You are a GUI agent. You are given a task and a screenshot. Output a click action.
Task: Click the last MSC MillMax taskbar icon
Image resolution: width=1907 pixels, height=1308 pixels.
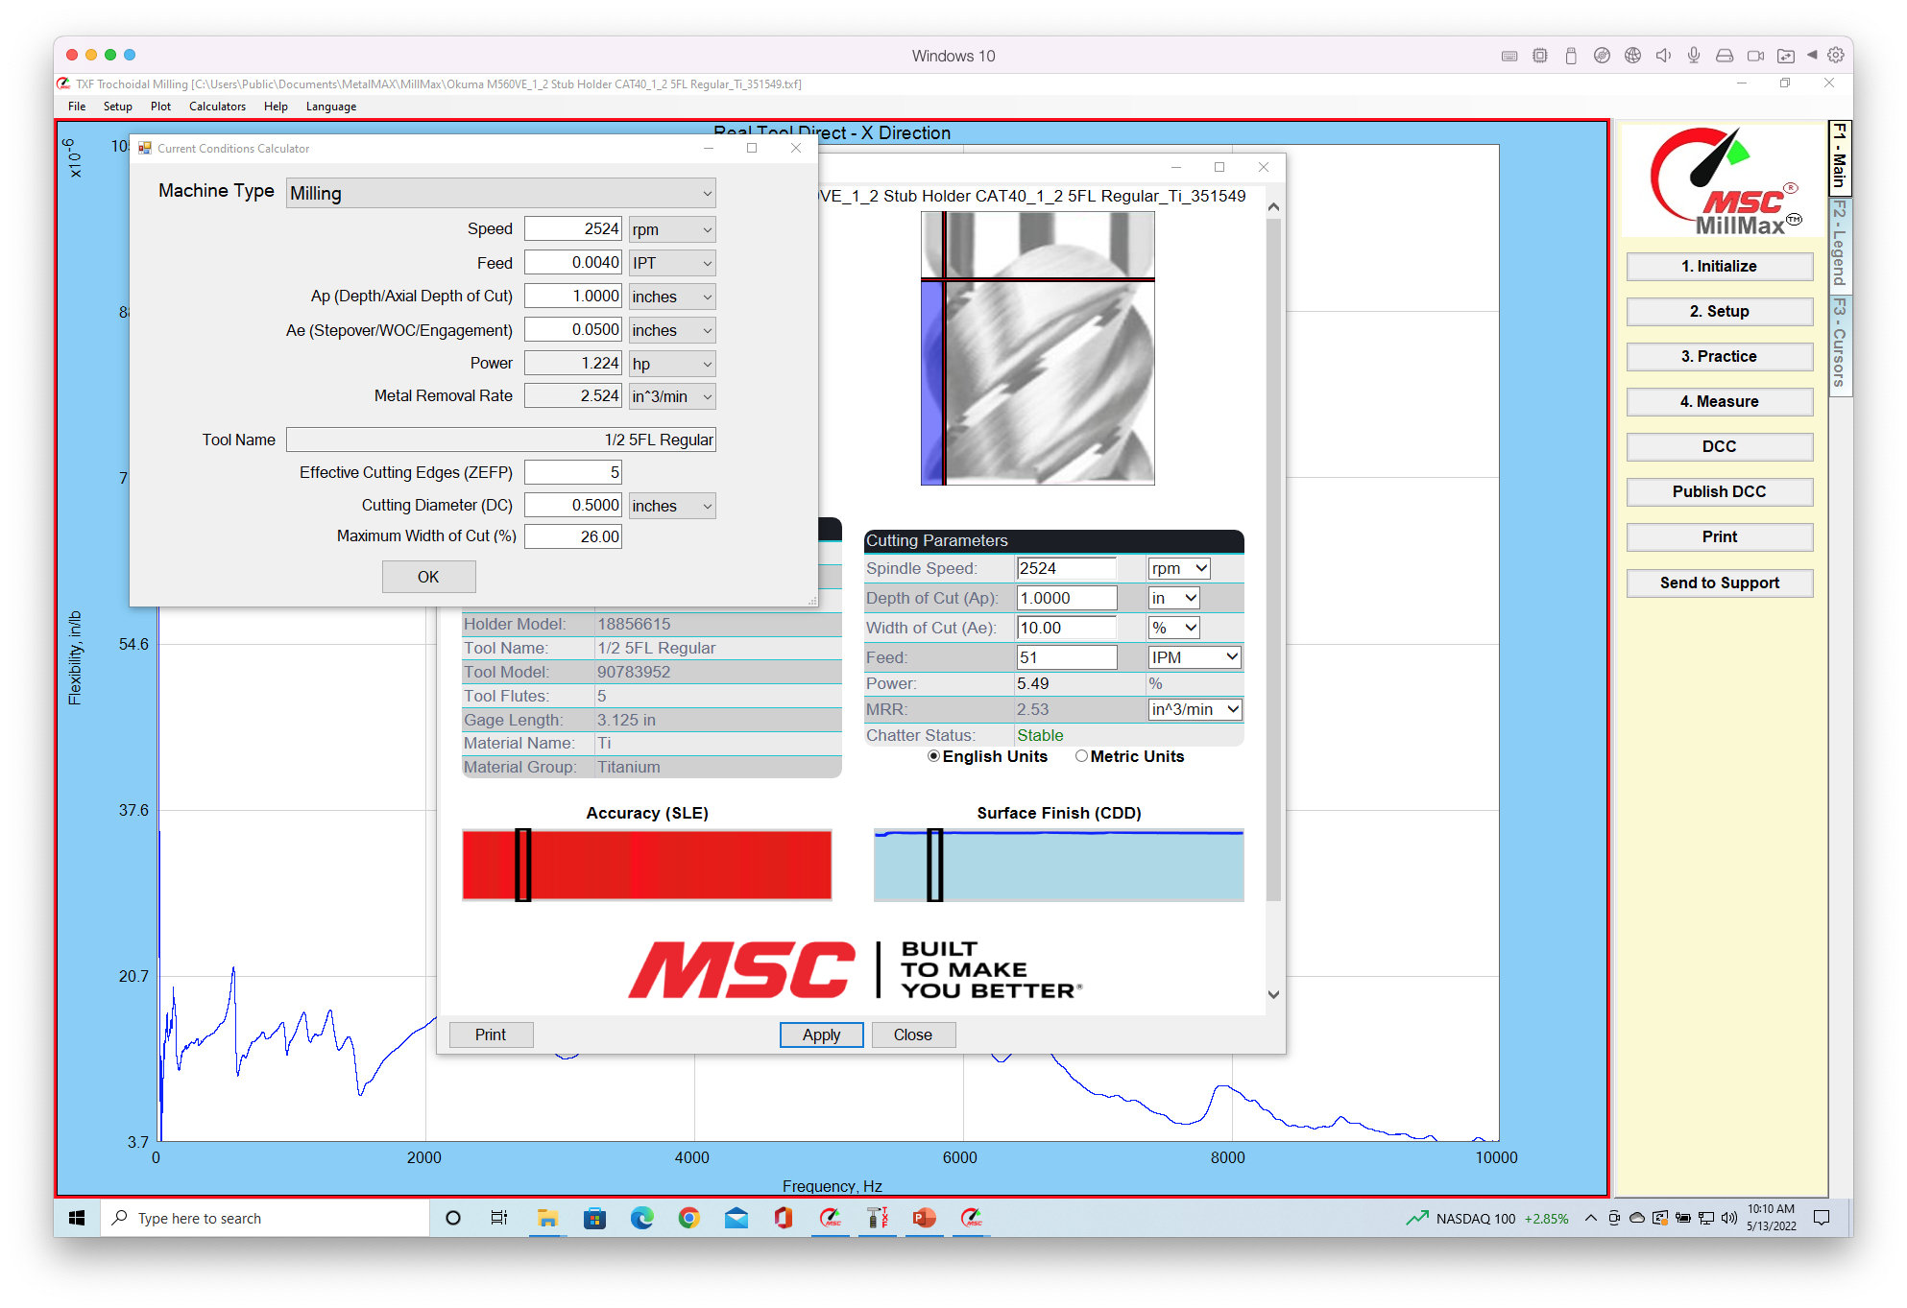tap(972, 1218)
